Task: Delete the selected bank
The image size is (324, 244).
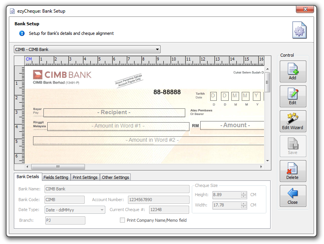Action: point(293,171)
